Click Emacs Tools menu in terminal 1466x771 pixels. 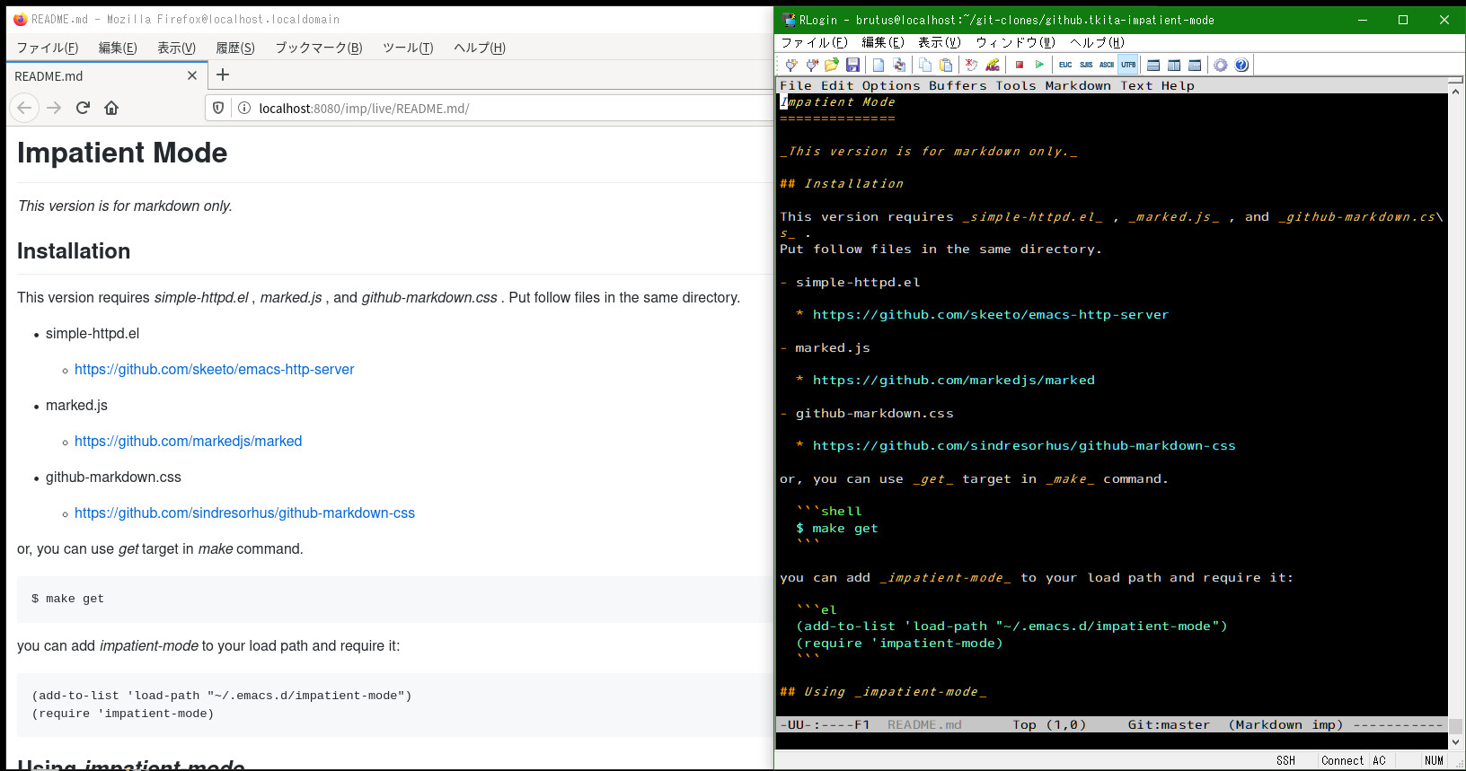pyautogui.click(x=1016, y=85)
